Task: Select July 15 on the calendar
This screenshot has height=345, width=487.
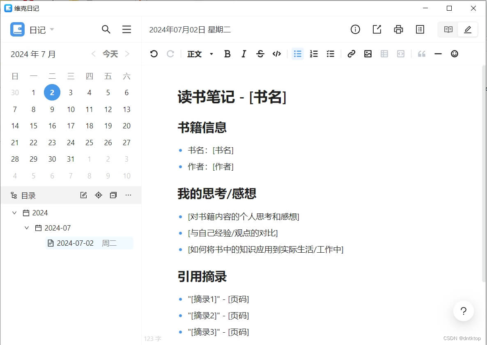Action: tap(34, 126)
